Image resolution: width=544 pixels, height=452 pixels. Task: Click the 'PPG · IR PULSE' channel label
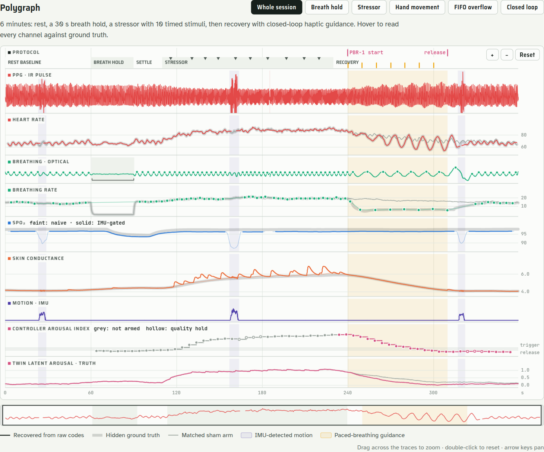pyautogui.click(x=32, y=75)
